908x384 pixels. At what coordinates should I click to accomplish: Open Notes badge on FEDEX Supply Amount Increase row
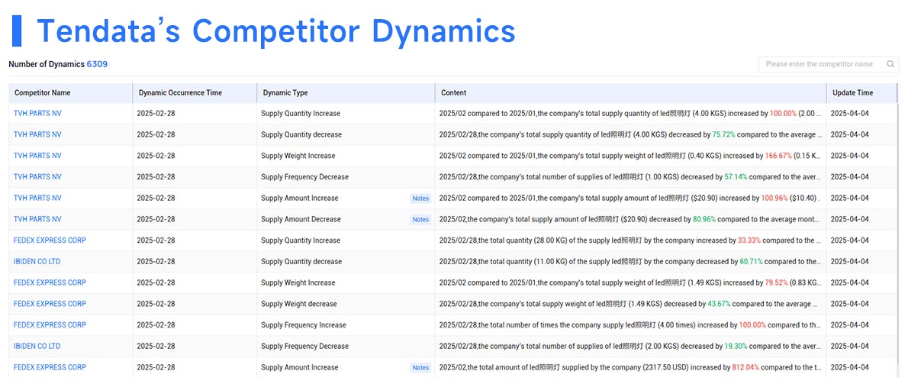click(420, 368)
